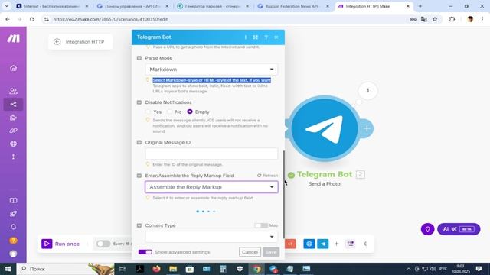Open Scenarios share icon in the sidebar
The width and height of the screenshot is (490, 275).
[13, 104]
